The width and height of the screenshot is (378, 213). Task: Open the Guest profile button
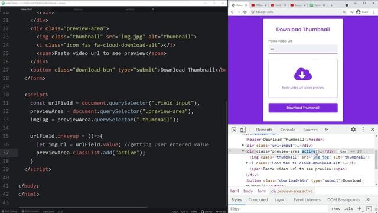pyautogui.click(x=362, y=12)
